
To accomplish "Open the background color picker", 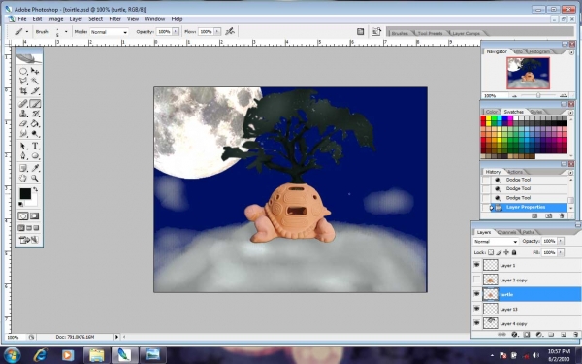I will [33, 202].
